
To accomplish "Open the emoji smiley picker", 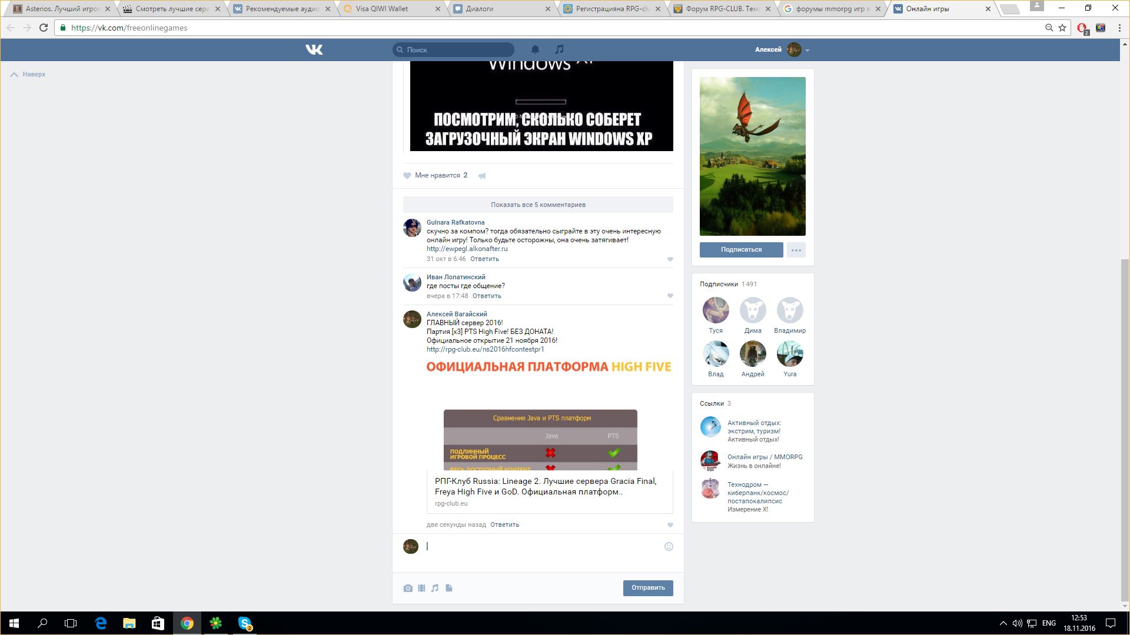I will click(669, 546).
